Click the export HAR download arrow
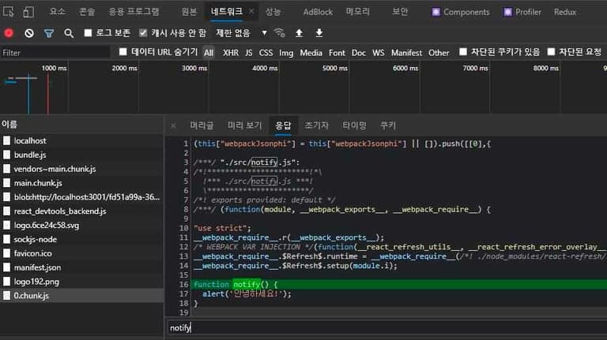The height and width of the screenshot is (340, 607). 319,33
